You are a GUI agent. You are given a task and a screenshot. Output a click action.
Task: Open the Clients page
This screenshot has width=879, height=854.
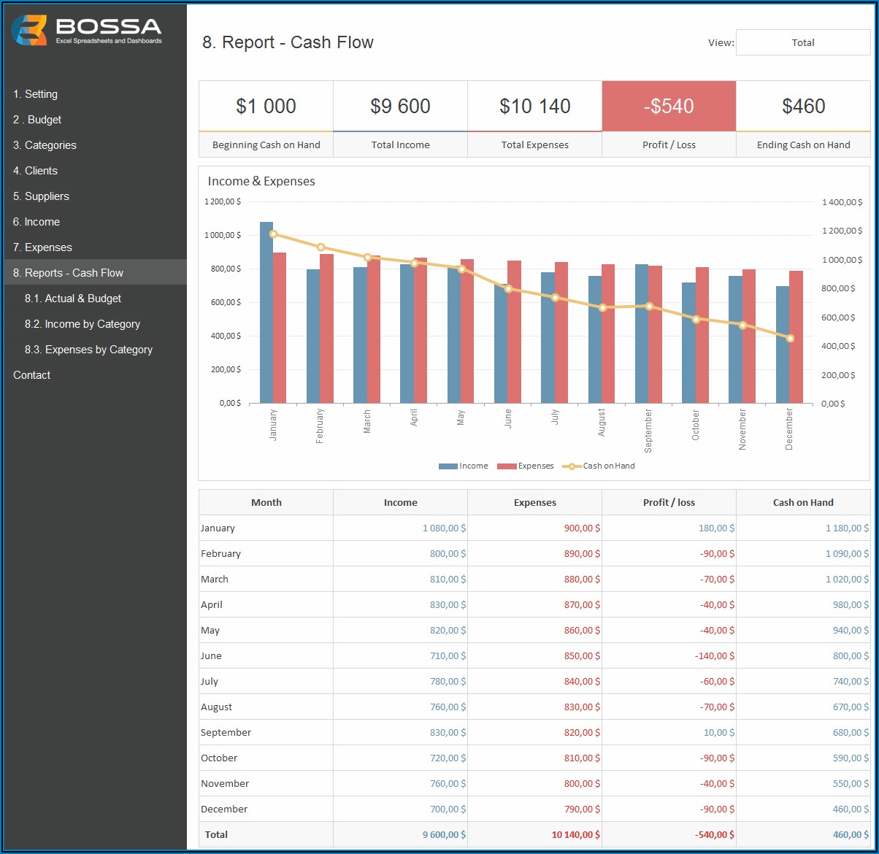tap(35, 171)
